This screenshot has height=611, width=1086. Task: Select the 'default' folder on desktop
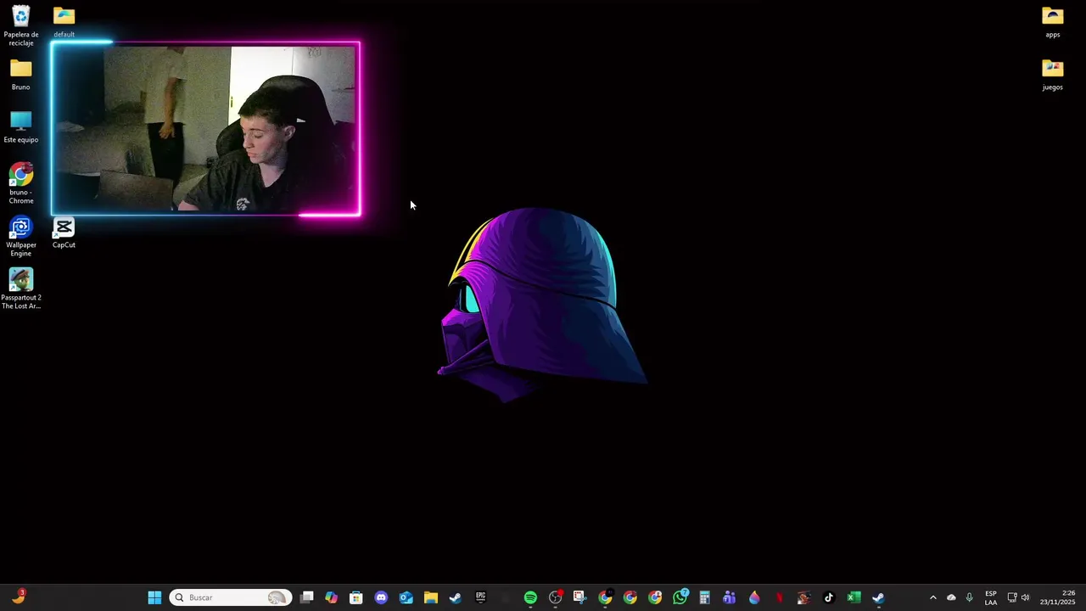pos(64,22)
